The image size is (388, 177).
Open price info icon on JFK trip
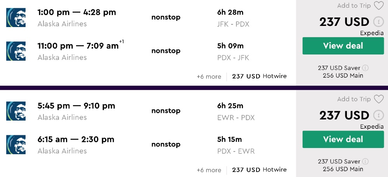click(x=378, y=22)
